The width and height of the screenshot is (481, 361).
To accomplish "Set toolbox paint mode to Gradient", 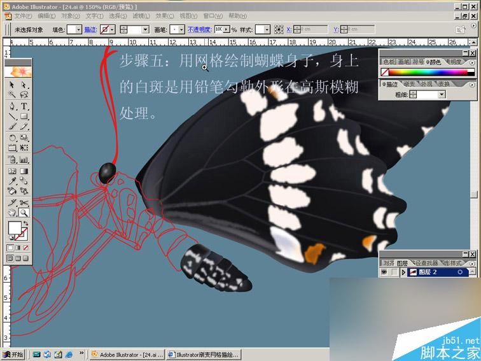I will [18, 248].
